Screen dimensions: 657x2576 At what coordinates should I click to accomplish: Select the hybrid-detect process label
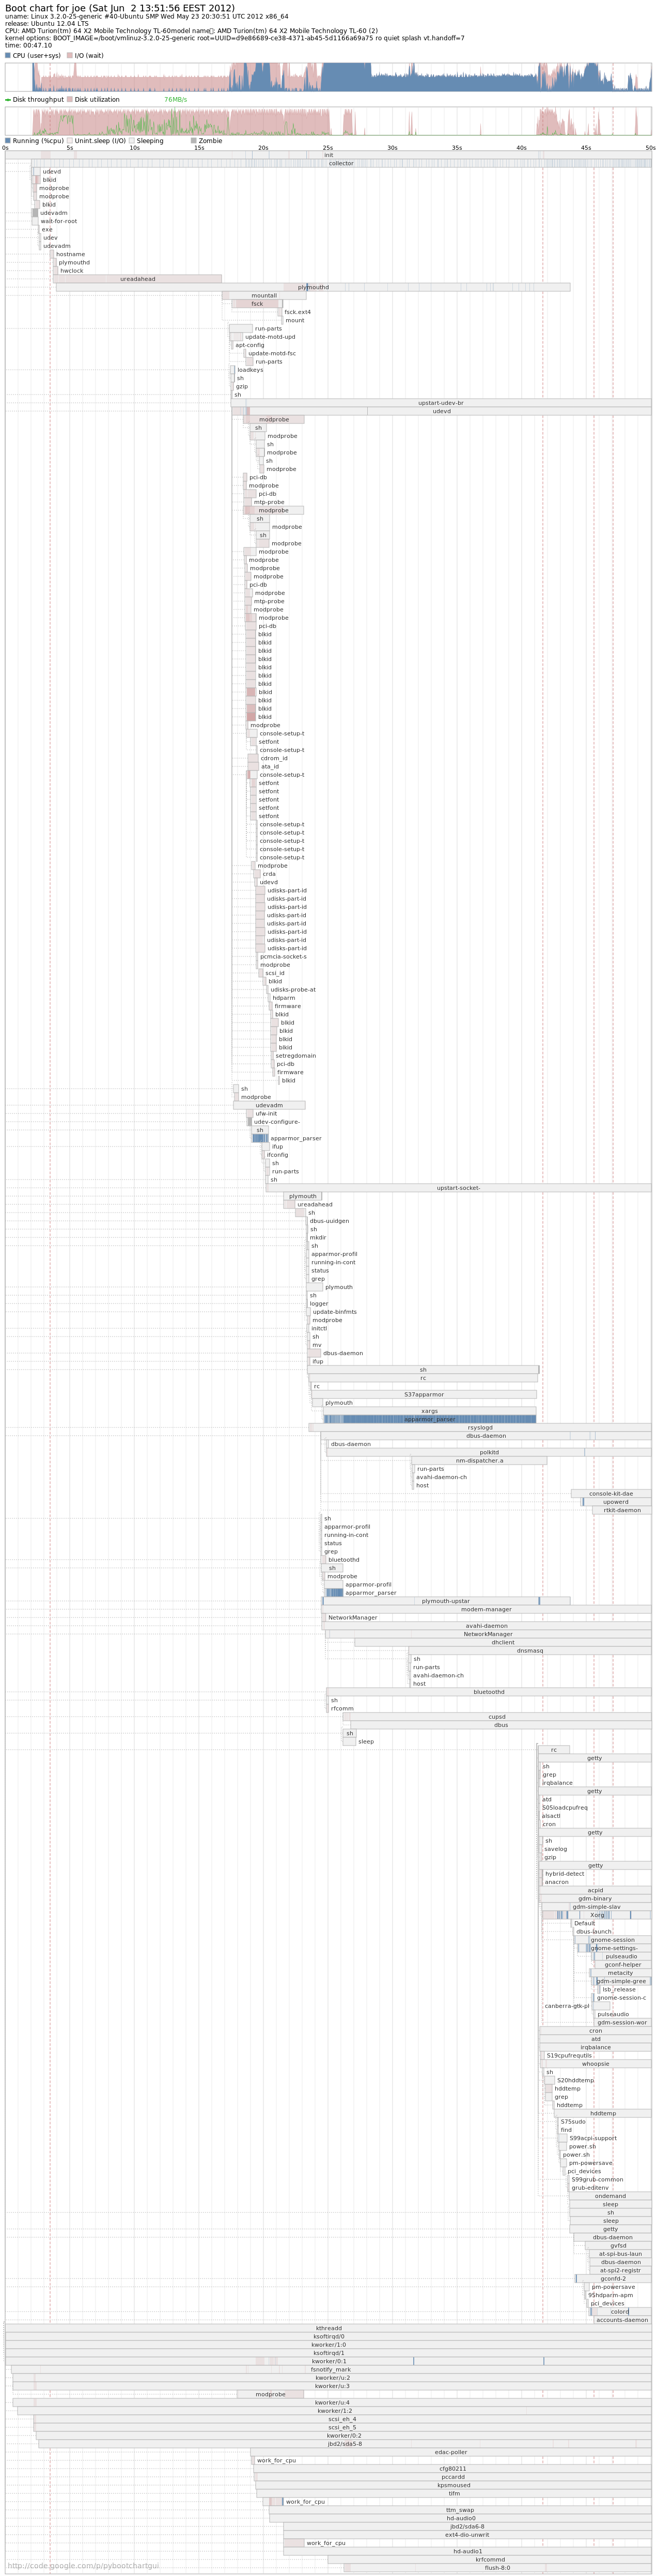(x=565, y=1874)
